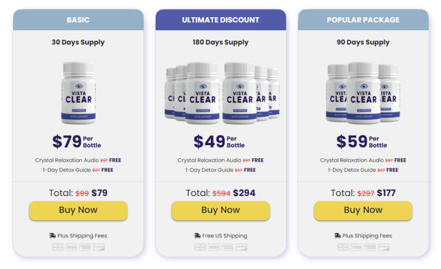Click the six-bottle Vista Clear image
Image resolution: width=441 pixels, height=269 pixels.
[x=222, y=93]
